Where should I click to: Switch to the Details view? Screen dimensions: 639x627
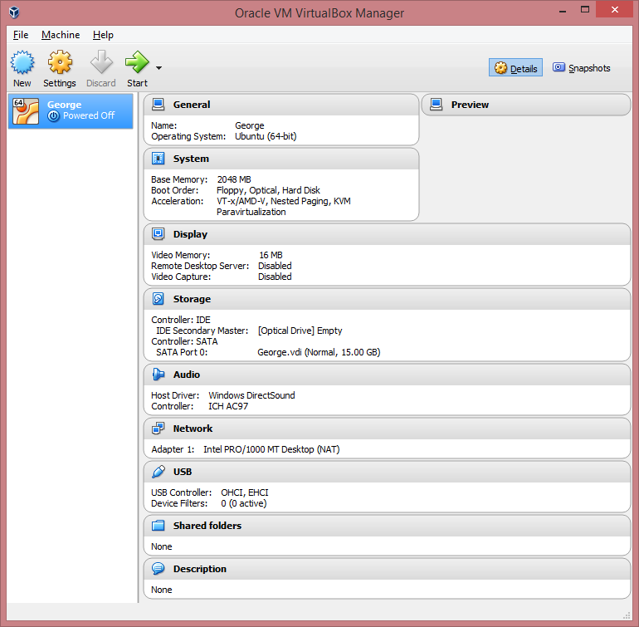(515, 68)
